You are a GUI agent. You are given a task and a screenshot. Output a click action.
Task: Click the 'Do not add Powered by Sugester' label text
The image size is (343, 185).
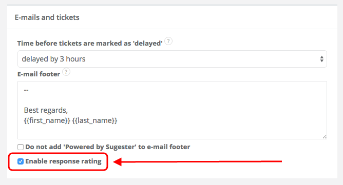pyautogui.click(x=108, y=147)
